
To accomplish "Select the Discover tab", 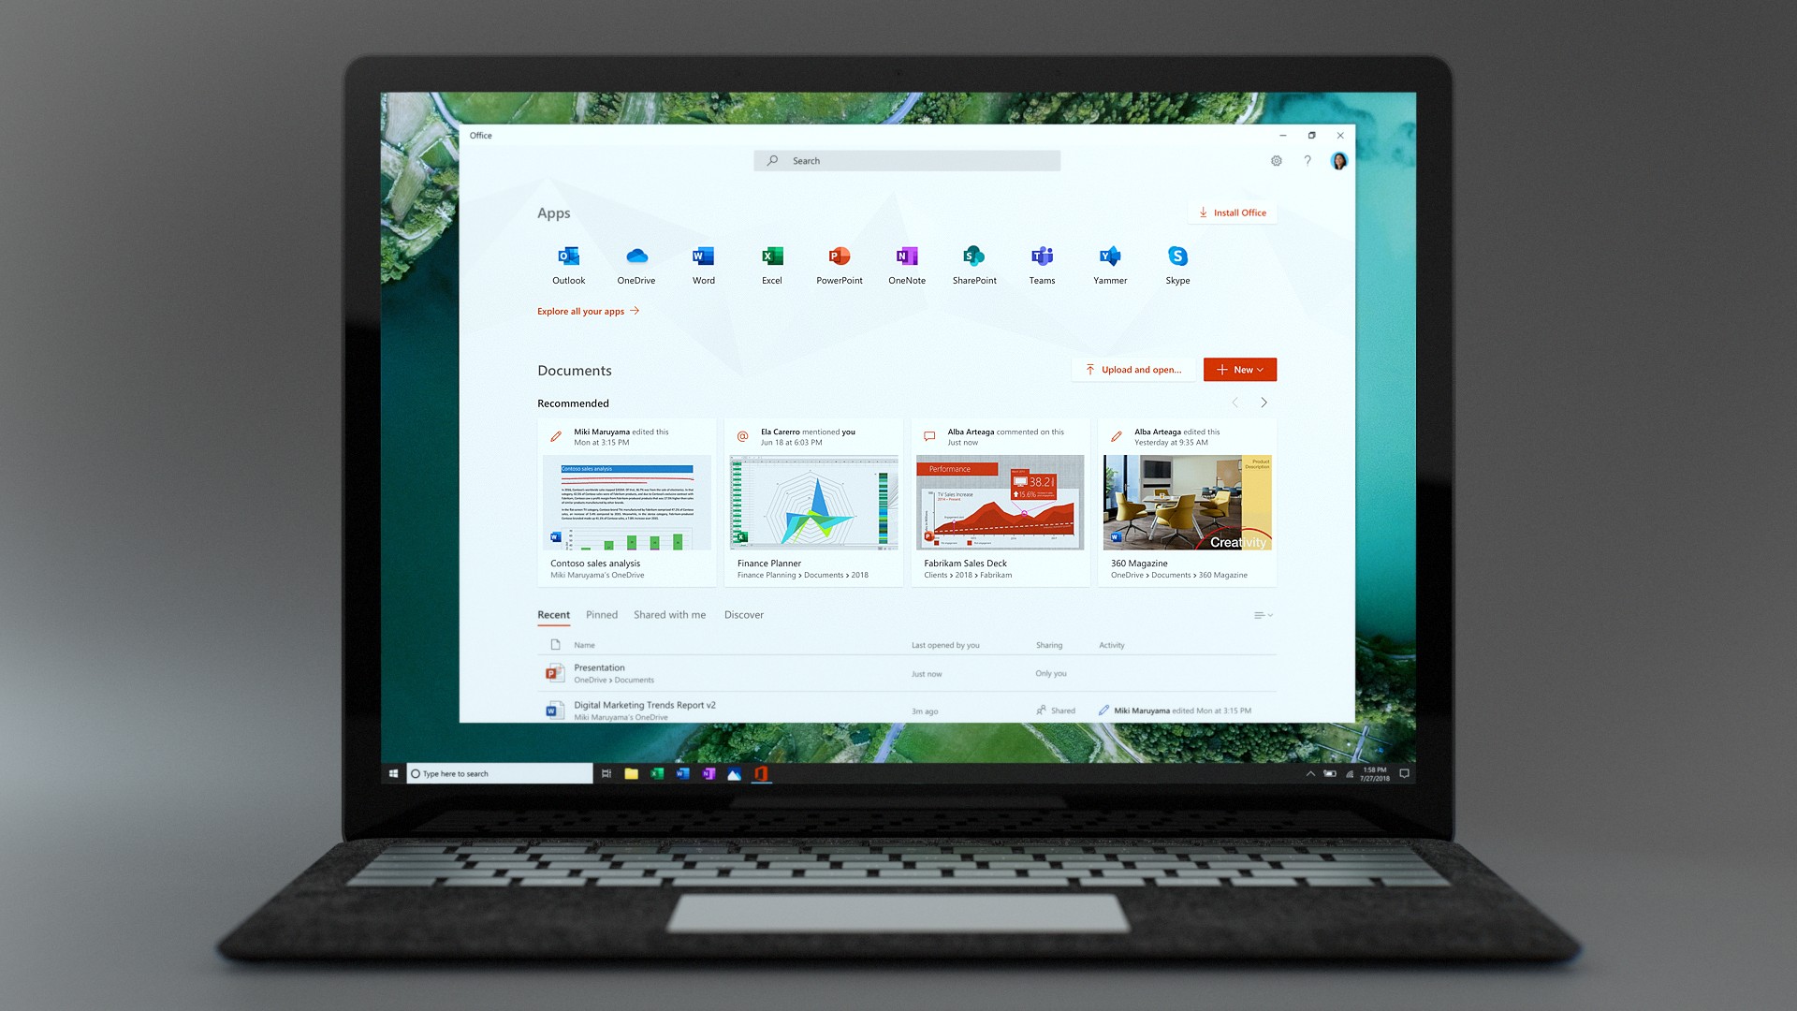I will (742, 613).
